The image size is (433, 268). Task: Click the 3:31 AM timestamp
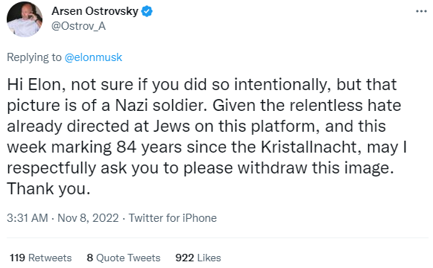[x=28, y=218]
